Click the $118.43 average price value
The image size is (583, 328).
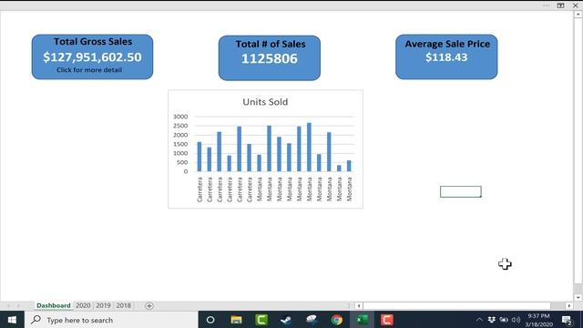click(x=446, y=57)
